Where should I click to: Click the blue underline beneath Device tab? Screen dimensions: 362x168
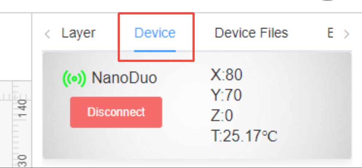coord(155,51)
